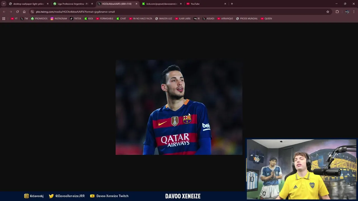The width and height of the screenshot is (358, 201).
Task: View site information icon in address bar
Action: (x=32, y=12)
